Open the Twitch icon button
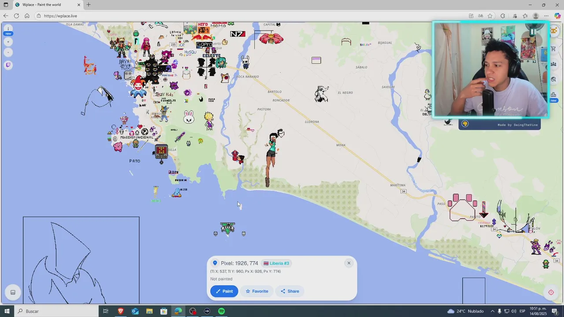This screenshot has width=564, height=317. (8, 65)
